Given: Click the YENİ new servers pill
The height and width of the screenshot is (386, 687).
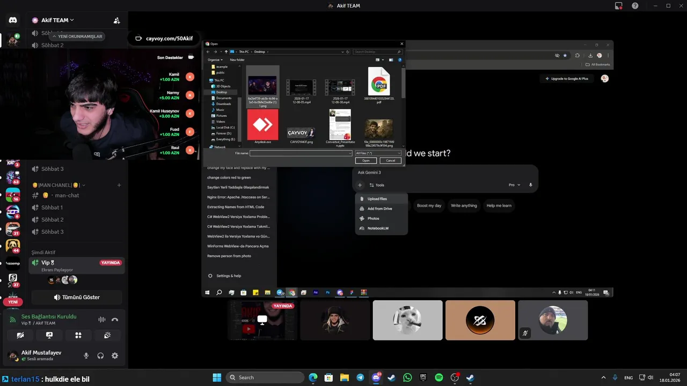Looking at the screenshot, I should pos(13,302).
